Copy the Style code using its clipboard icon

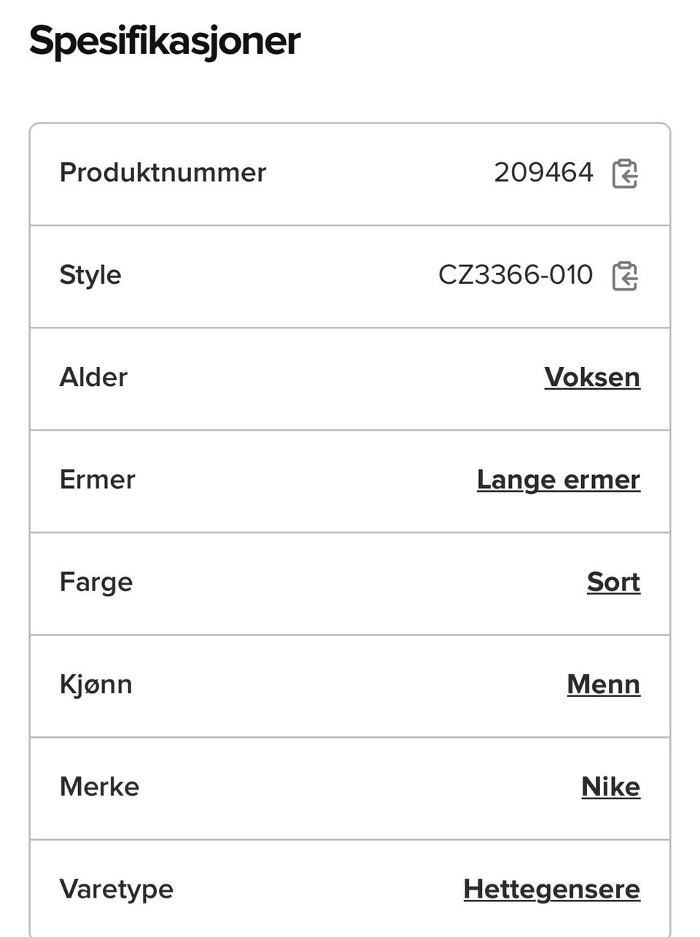(x=625, y=276)
